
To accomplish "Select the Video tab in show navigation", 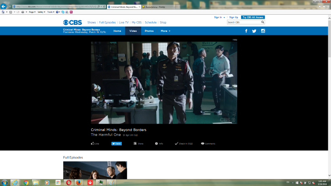I will (x=133, y=31).
